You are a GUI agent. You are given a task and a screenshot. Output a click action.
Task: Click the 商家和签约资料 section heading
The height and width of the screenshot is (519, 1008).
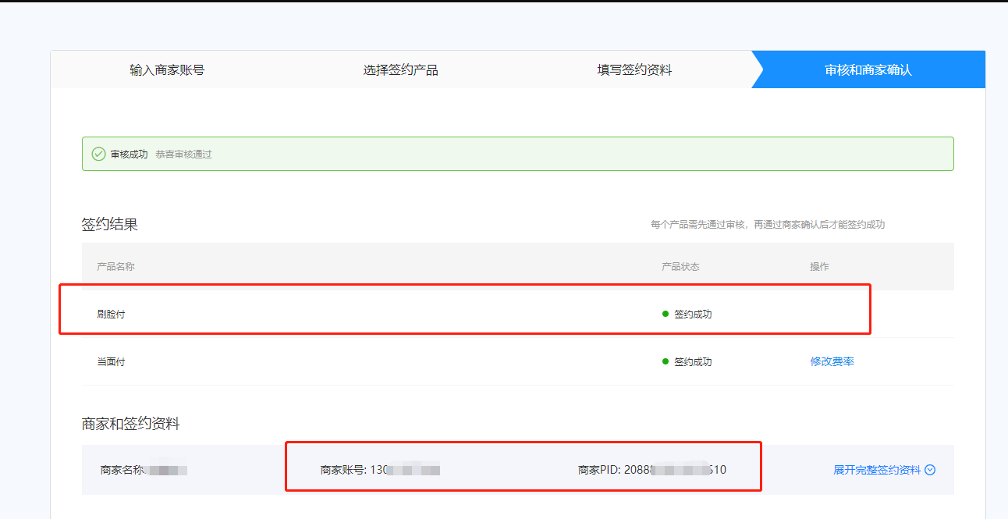131,424
